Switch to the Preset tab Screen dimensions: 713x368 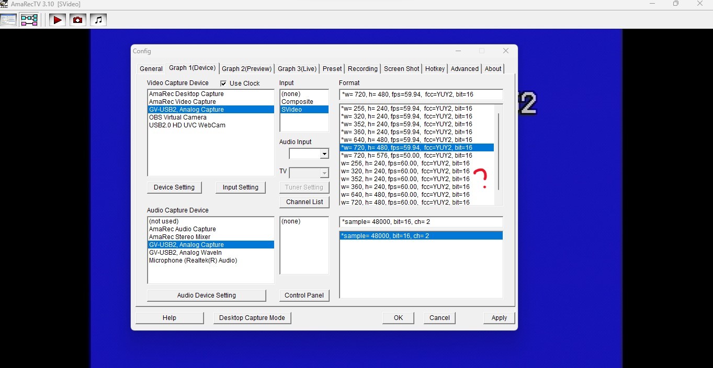(332, 68)
